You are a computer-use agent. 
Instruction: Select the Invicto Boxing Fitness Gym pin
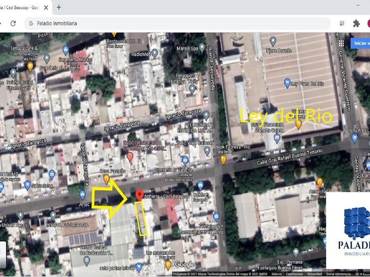pos(13,73)
